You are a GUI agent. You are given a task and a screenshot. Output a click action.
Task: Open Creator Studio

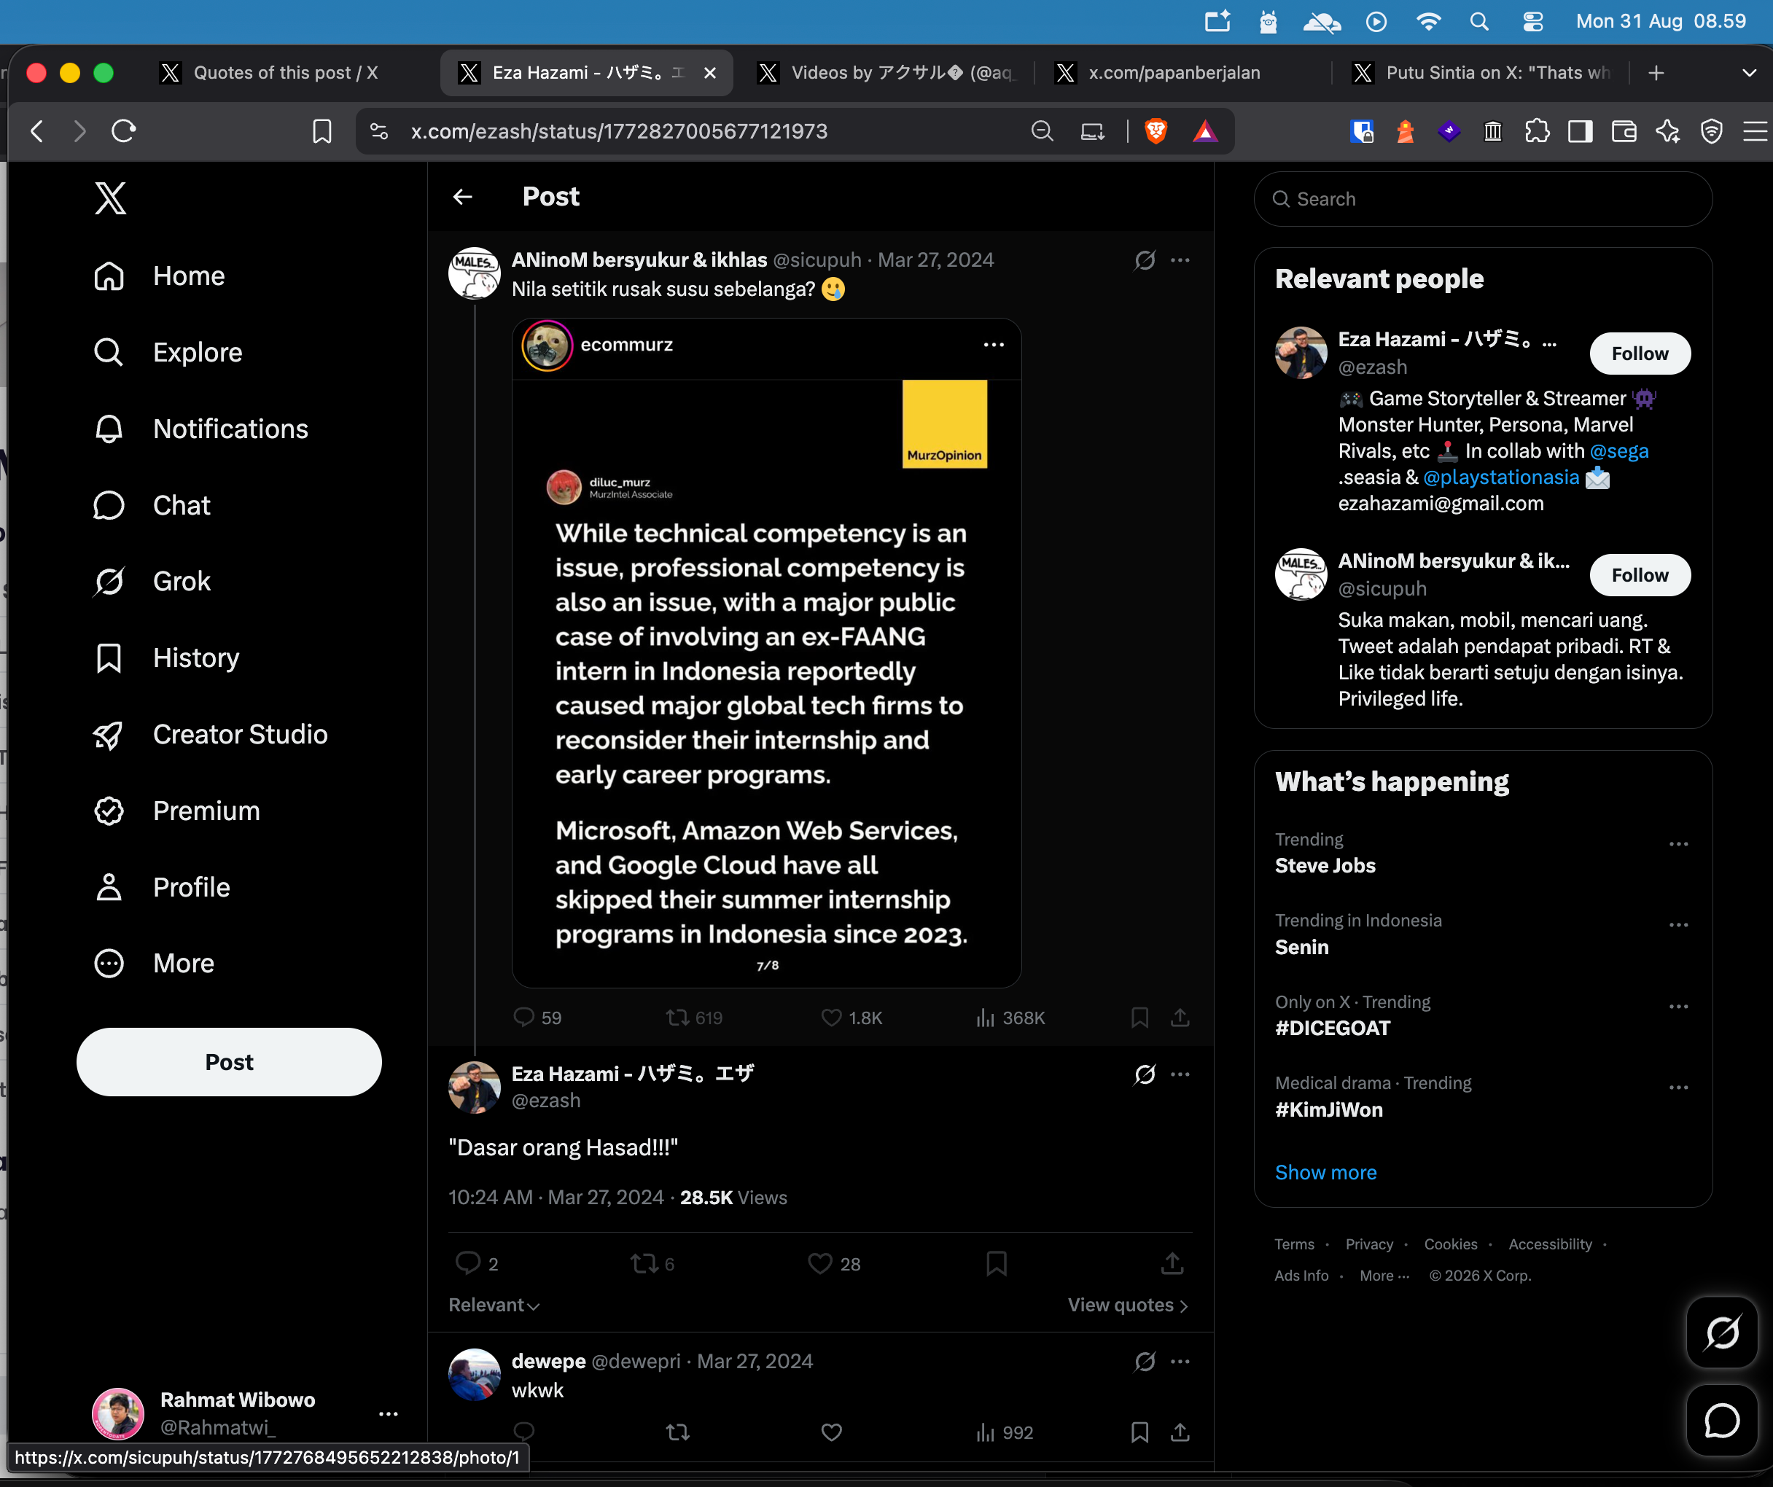210,734
